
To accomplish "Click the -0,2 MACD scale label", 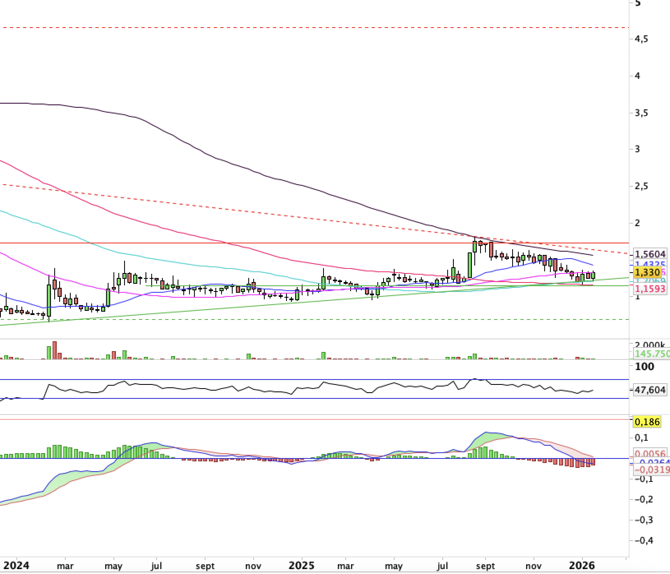I will [x=645, y=499].
